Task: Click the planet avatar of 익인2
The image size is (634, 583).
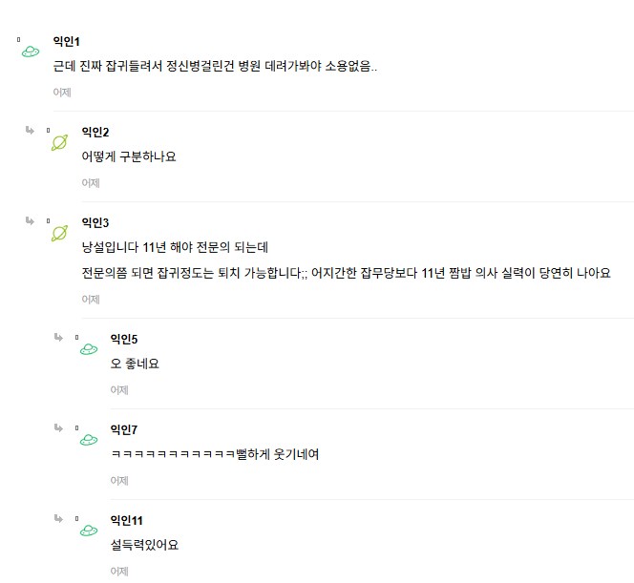Action: (59, 142)
